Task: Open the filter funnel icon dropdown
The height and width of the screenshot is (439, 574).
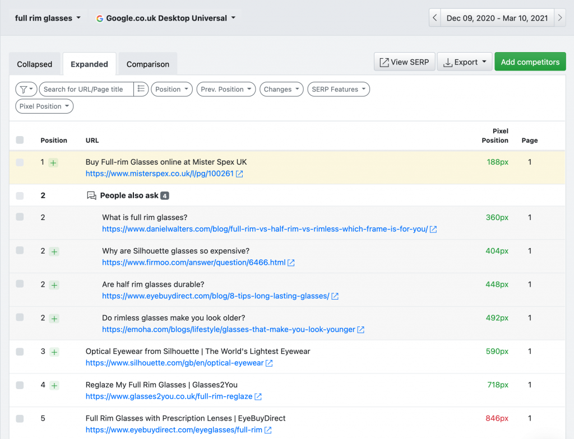Action: [x=26, y=89]
